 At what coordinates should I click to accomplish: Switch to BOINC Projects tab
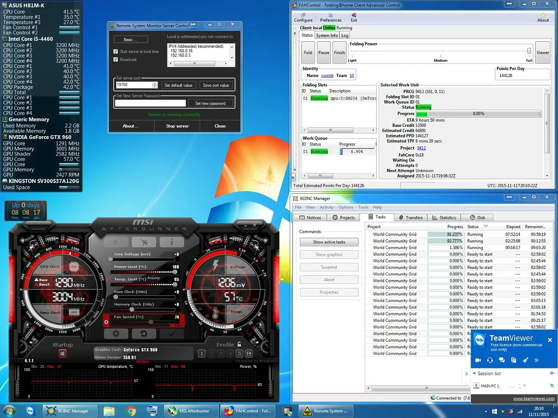point(343,217)
